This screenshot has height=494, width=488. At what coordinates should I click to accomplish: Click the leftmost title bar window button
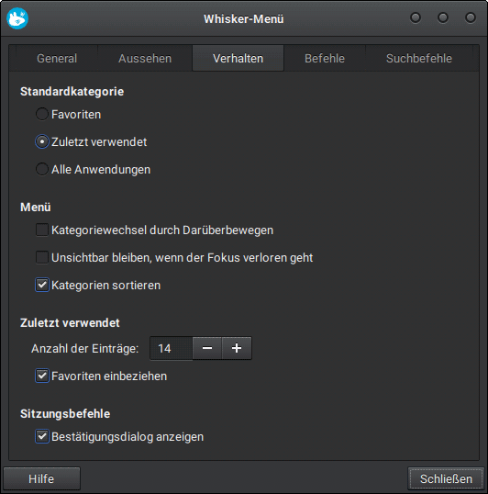416,17
